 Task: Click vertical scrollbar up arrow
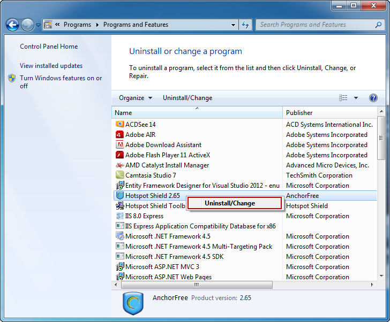[x=381, y=111]
